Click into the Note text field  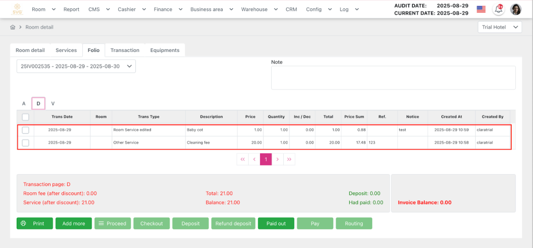point(393,78)
